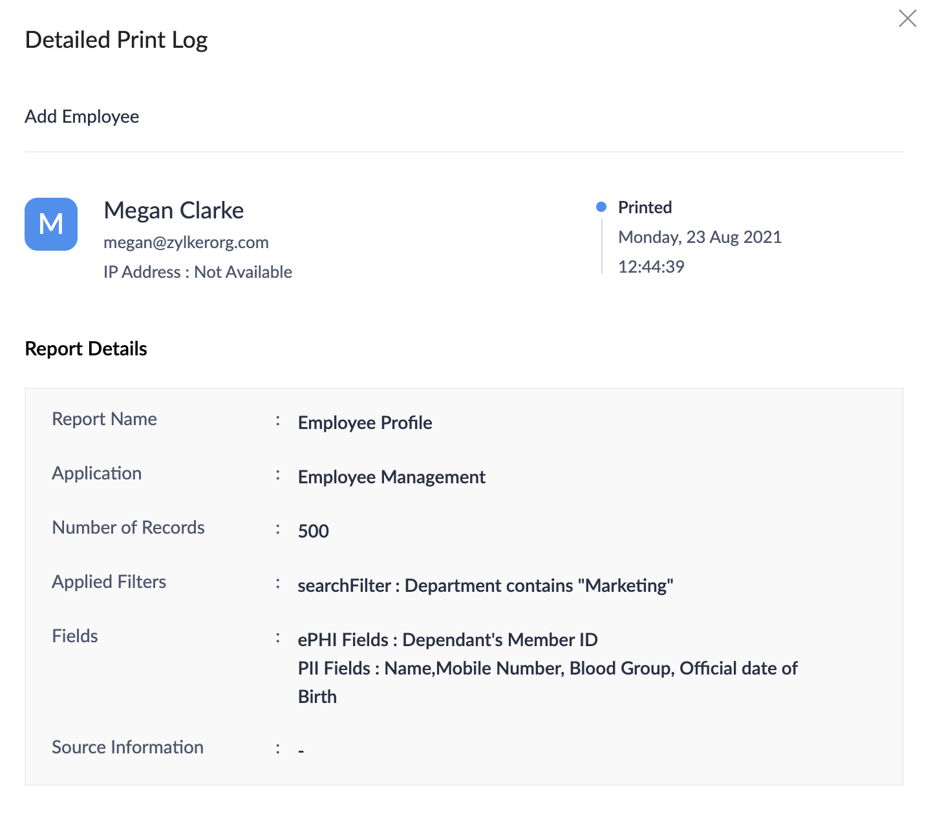Close the Detailed Print Log dialog
The height and width of the screenshot is (818, 931).
tap(907, 19)
